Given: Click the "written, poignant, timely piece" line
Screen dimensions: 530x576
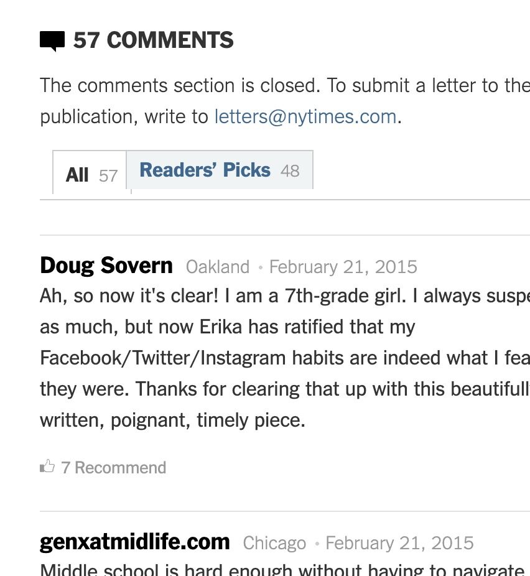Looking at the screenshot, I should [x=172, y=420].
